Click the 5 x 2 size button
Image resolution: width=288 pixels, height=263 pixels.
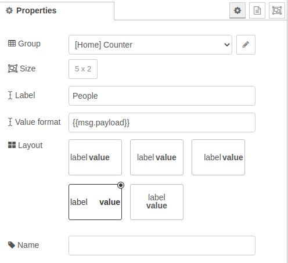[83, 69]
